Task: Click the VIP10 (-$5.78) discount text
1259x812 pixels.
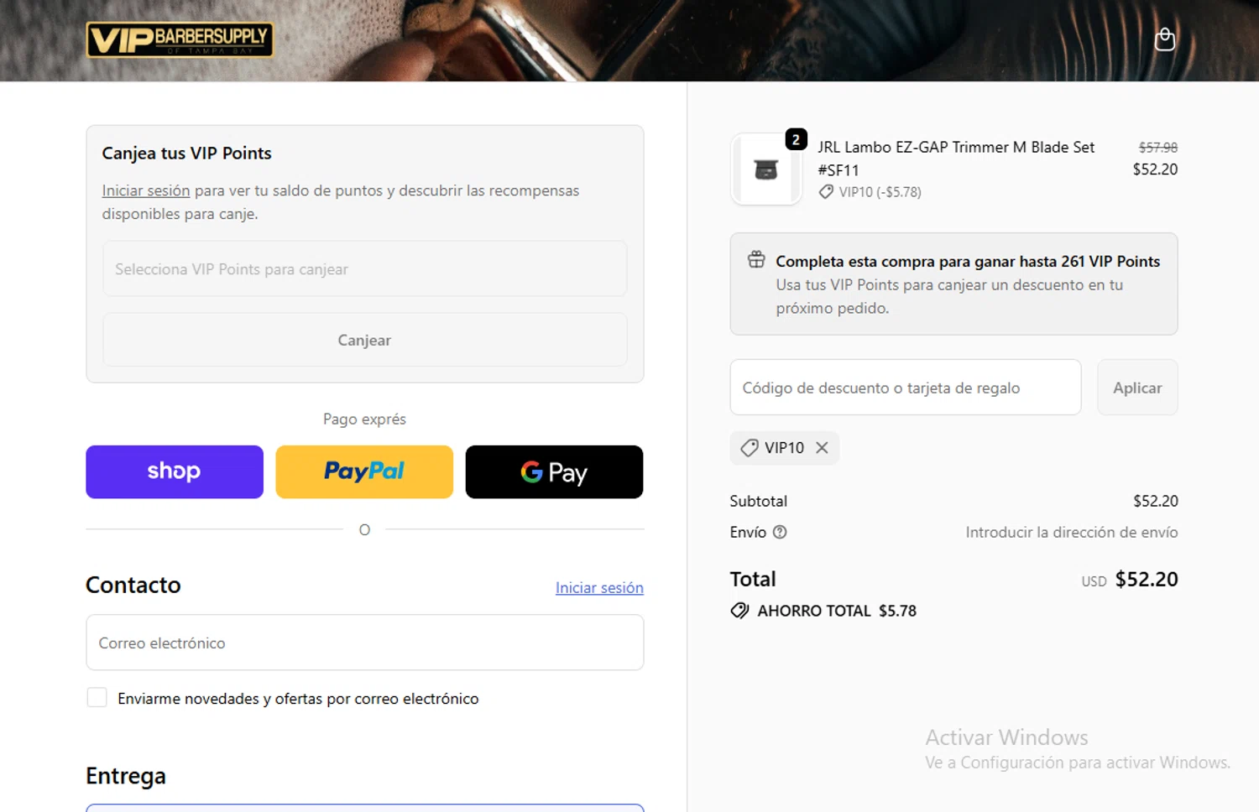Action: (x=880, y=192)
